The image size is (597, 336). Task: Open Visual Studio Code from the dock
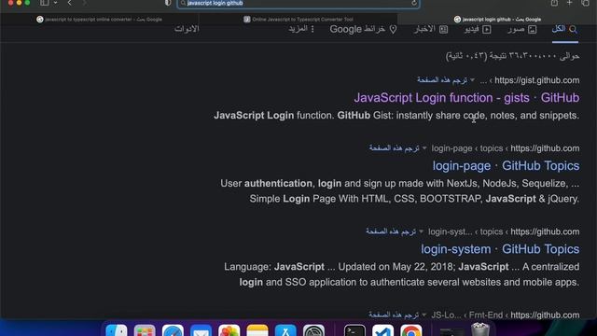[x=383, y=330]
